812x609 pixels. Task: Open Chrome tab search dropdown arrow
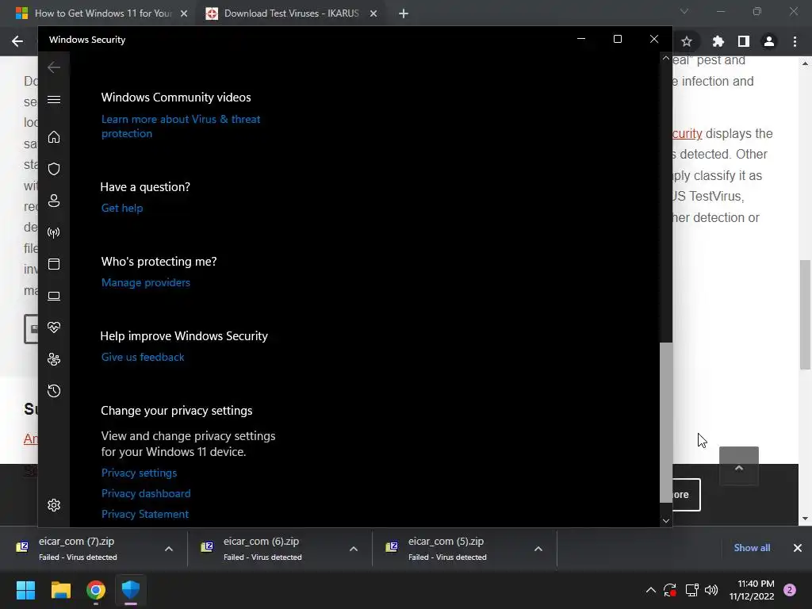click(x=684, y=11)
